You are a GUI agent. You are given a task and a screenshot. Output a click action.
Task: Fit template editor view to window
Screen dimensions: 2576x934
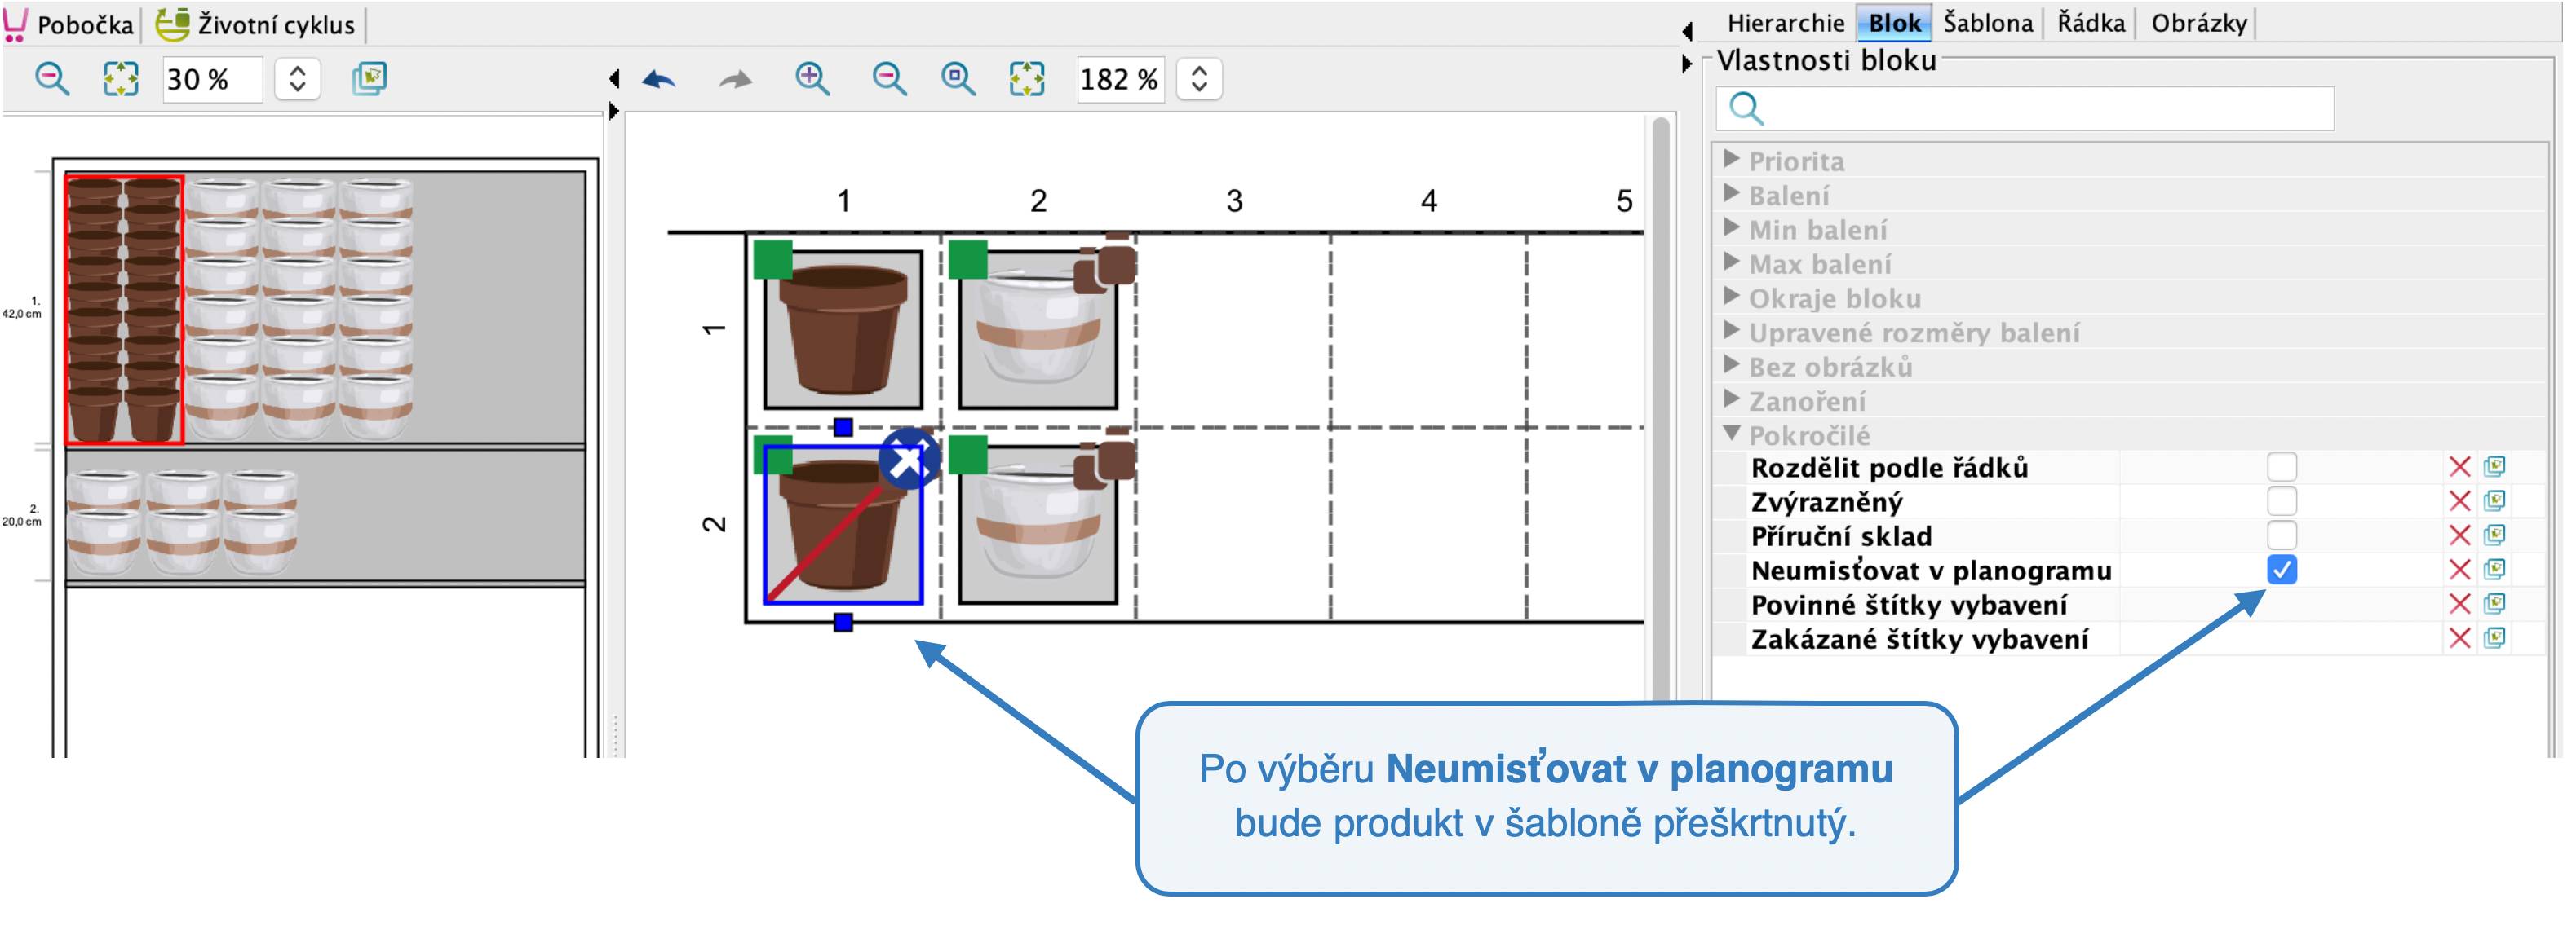tap(1027, 79)
